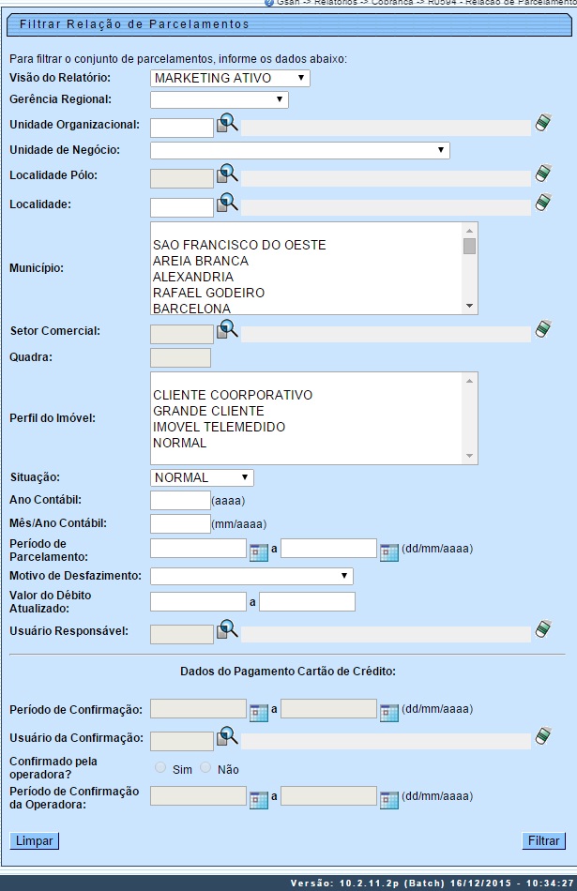
Task: Clear Usuário Responsável with eraser icon
Action: click(x=543, y=629)
